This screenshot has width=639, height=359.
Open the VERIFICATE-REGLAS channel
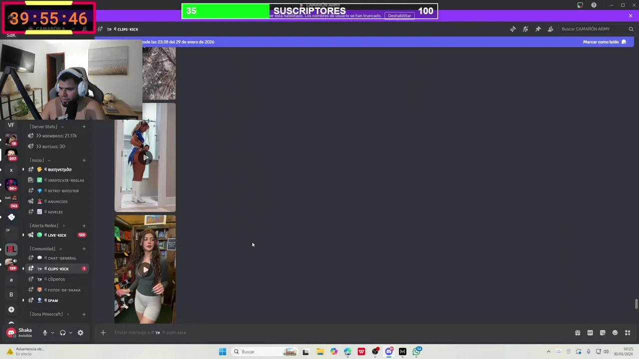coord(57,180)
